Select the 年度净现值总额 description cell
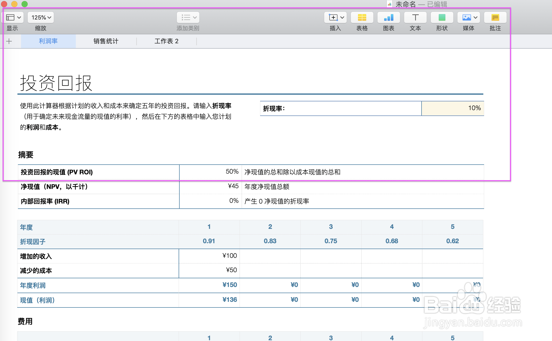This screenshot has height=341, width=552. [x=363, y=186]
